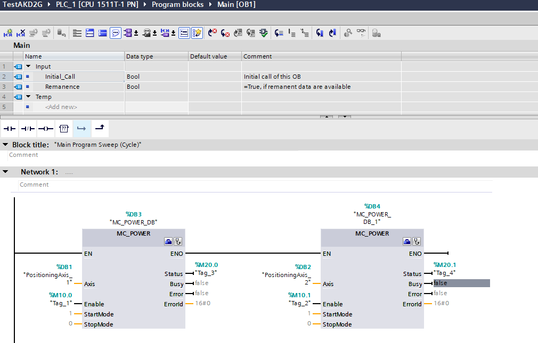Open configuration icon on MC_POWER_DB_1 block
Viewport: 538px width, 343px height.
[407, 241]
